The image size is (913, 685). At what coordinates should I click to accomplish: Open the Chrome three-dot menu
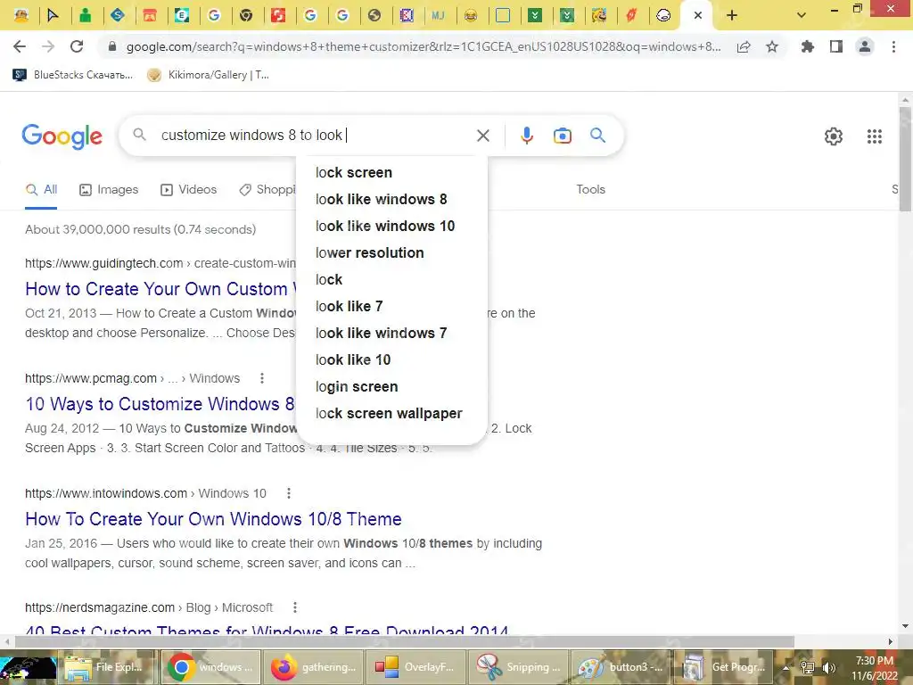(893, 46)
